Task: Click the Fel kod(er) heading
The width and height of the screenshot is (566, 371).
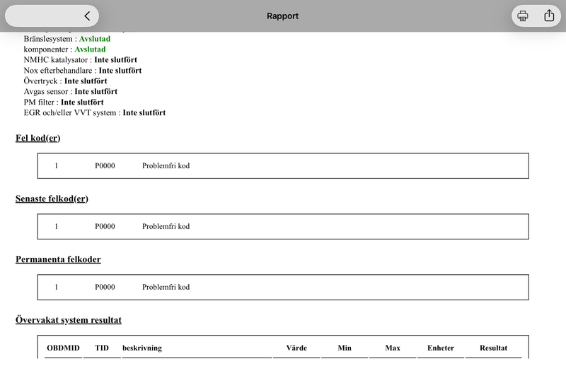Action: click(x=38, y=138)
